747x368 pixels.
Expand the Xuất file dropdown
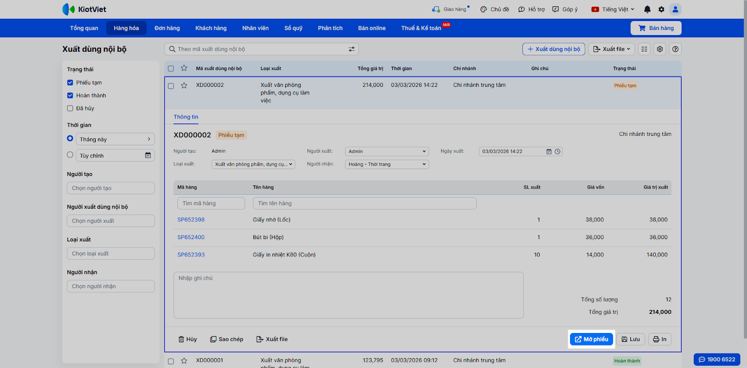click(x=611, y=49)
